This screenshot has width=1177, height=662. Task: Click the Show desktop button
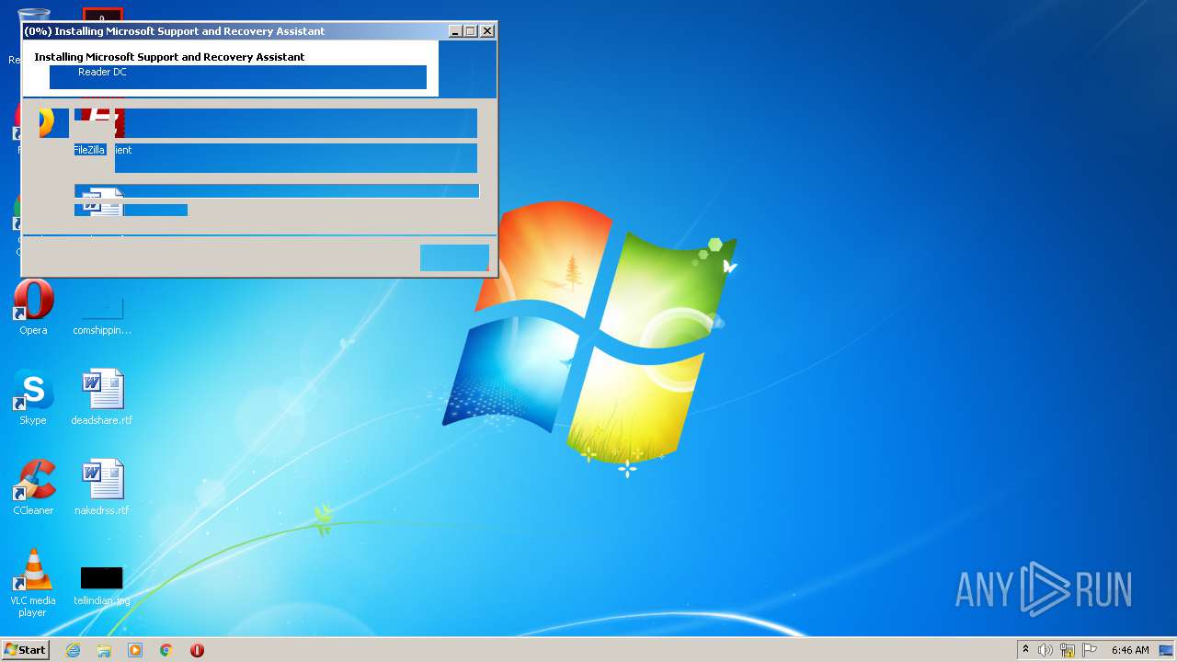click(1166, 650)
